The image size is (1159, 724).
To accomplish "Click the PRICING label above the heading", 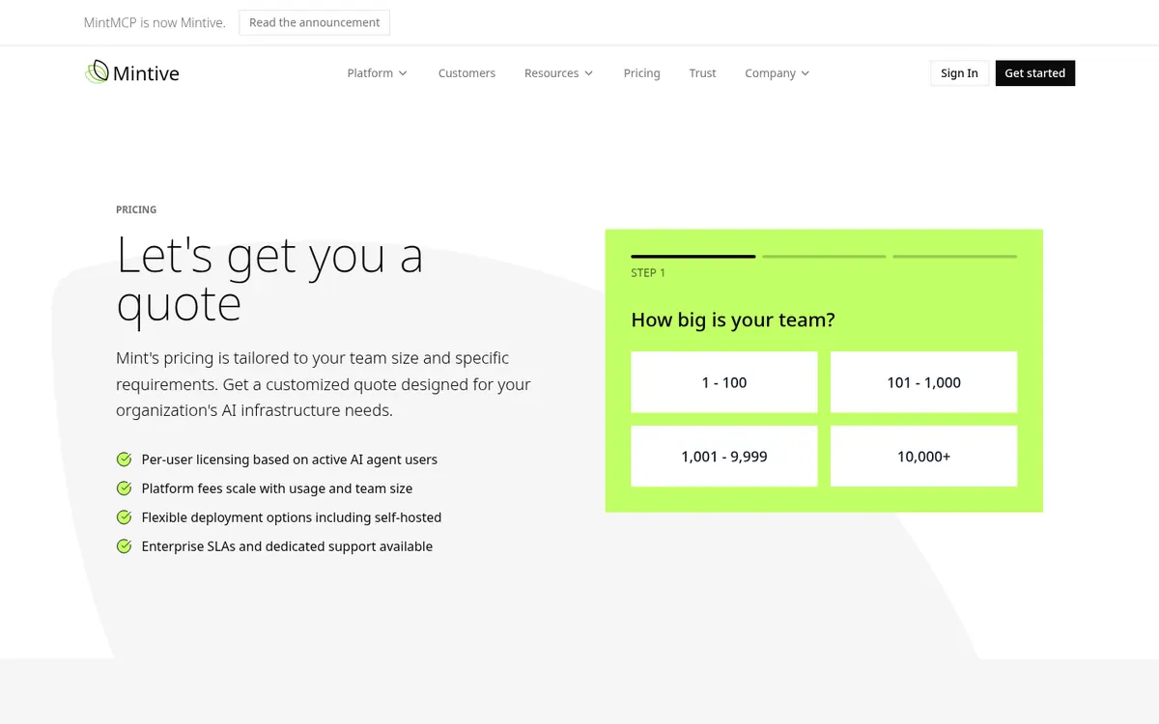I will (x=136, y=209).
